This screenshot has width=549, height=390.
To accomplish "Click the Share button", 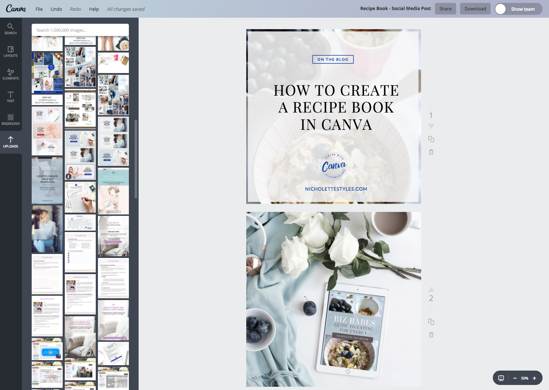I will pyautogui.click(x=445, y=9).
